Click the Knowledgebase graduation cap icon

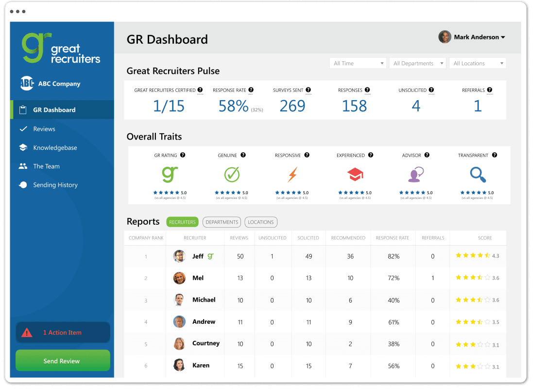coord(23,147)
